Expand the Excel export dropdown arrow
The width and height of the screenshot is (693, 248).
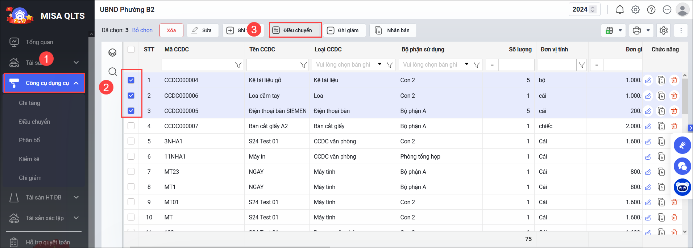click(x=620, y=31)
